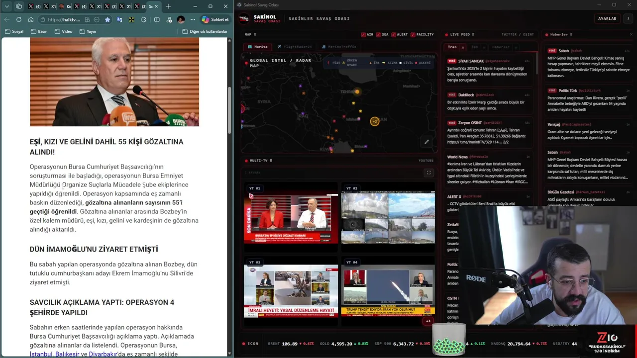This screenshot has height=358, width=637.
Task: Toggle the ALERT checkbox
Action: (x=394, y=34)
